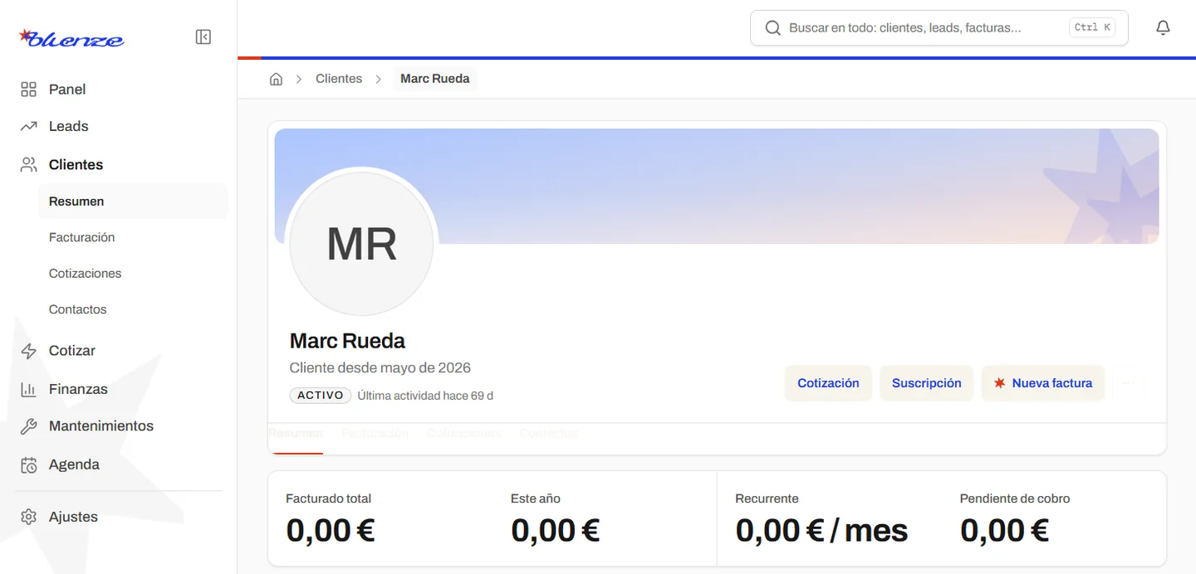Focus the global search field
Viewport: 1196px width, 574px height.
click(x=939, y=27)
